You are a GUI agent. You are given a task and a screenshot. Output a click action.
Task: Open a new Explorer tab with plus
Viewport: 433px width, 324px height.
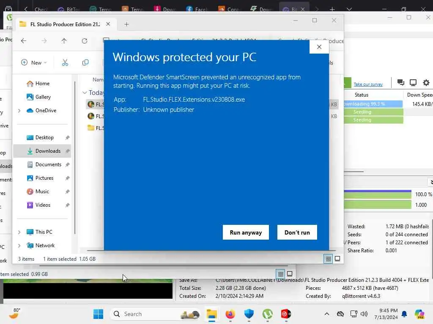(x=126, y=24)
